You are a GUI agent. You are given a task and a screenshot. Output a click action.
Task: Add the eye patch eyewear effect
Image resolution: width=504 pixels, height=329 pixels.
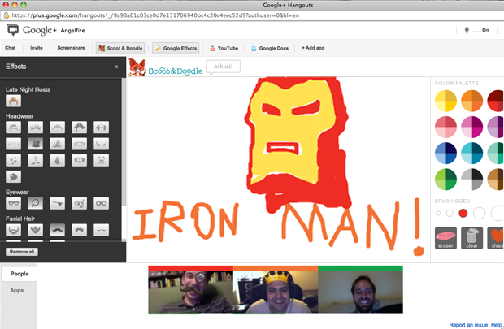click(57, 203)
